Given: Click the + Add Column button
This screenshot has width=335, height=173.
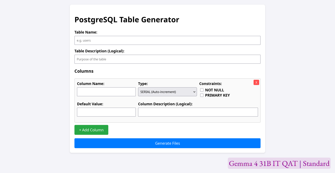Looking at the screenshot, I should pos(91,130).
